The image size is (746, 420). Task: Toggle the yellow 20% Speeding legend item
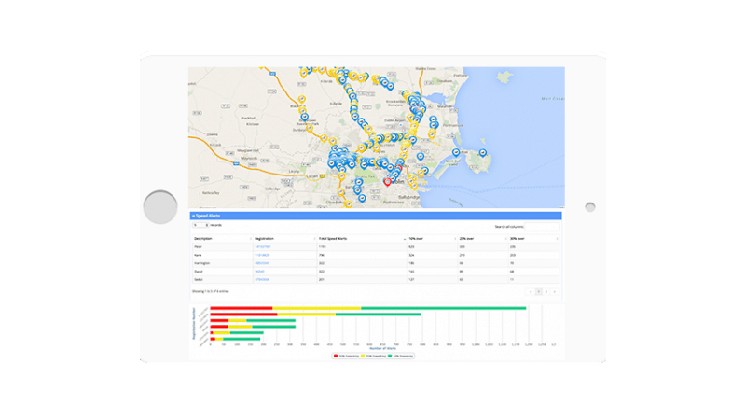(x=374, y=356)
